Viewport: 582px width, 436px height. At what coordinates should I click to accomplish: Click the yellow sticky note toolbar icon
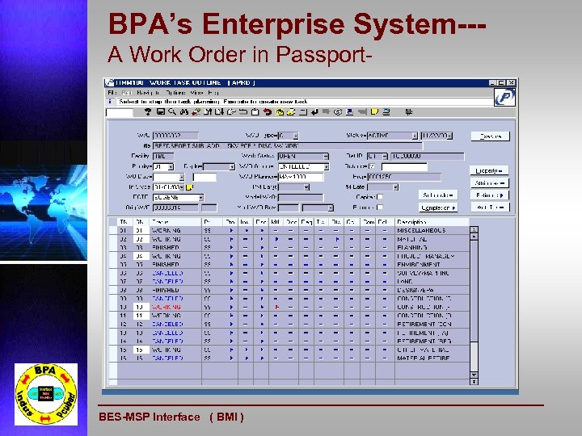374,111
